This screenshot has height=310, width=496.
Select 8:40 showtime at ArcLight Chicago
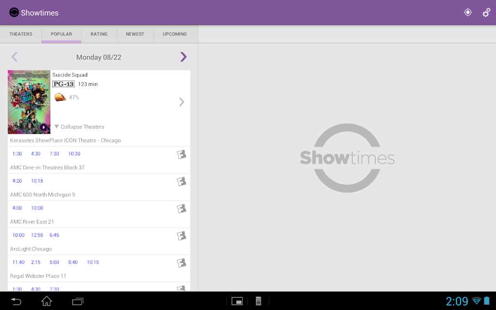click(73, 262)
